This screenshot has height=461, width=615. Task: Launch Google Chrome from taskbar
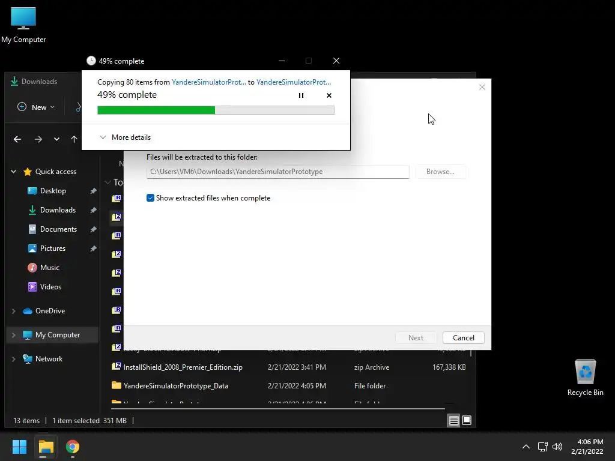[73, 447]
